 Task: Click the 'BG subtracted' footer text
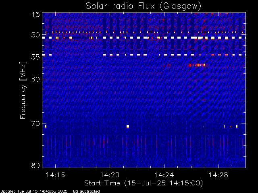pos(86,191)
